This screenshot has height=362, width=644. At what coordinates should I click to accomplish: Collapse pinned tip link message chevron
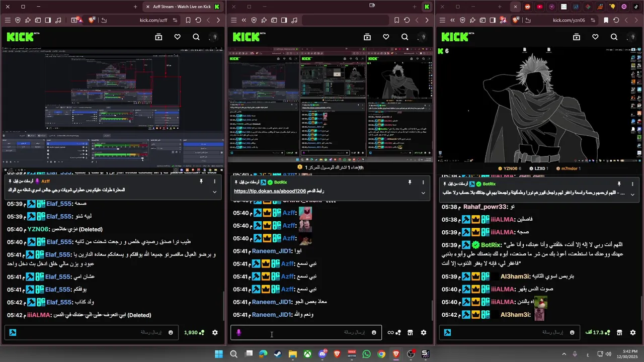[423, 193]
